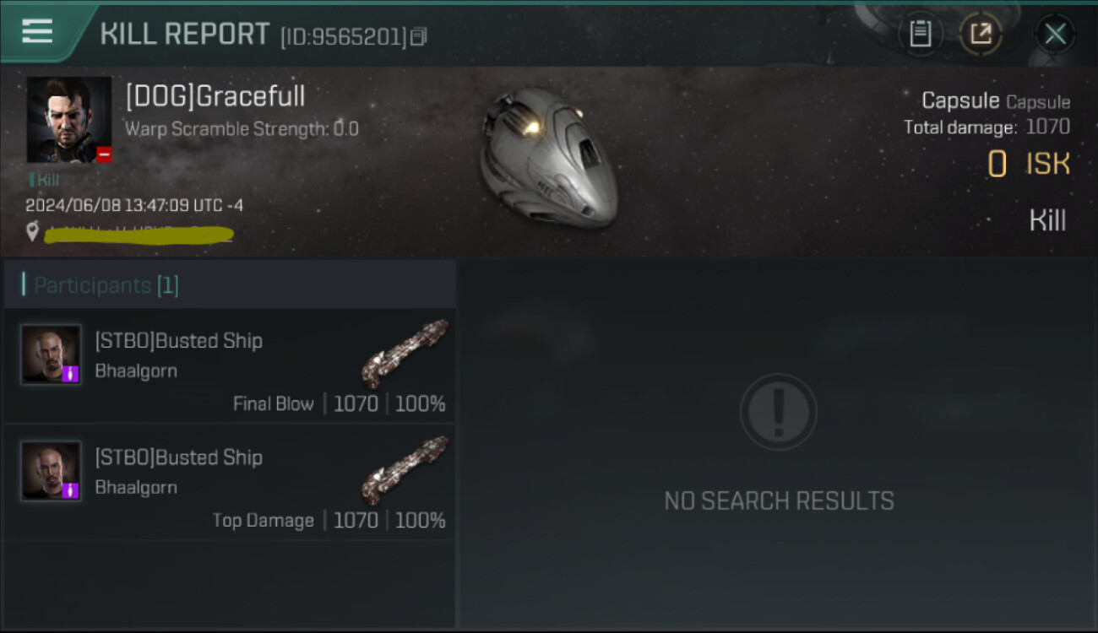Open the clipboard report icon
1098x633 pixels.
[920, 34]
